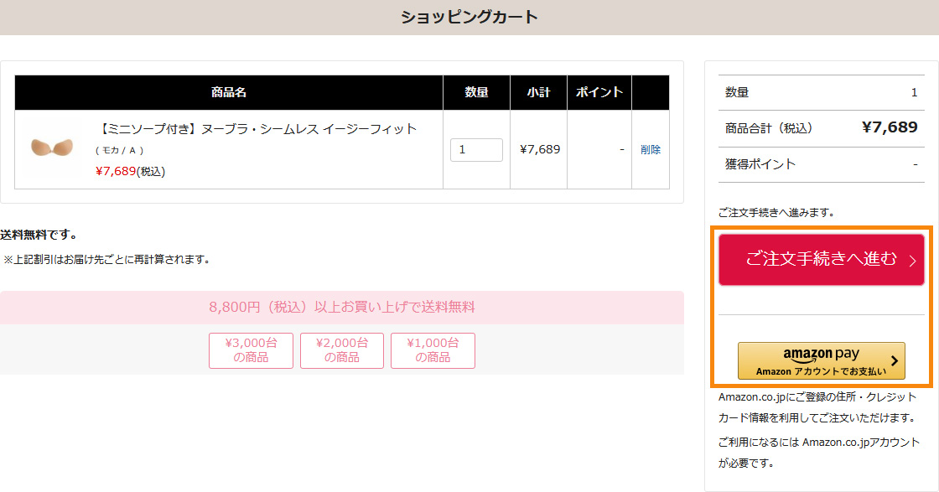Click the ¥1,000台の商品 button
This screenshot has width=939, height=492.
433,350
